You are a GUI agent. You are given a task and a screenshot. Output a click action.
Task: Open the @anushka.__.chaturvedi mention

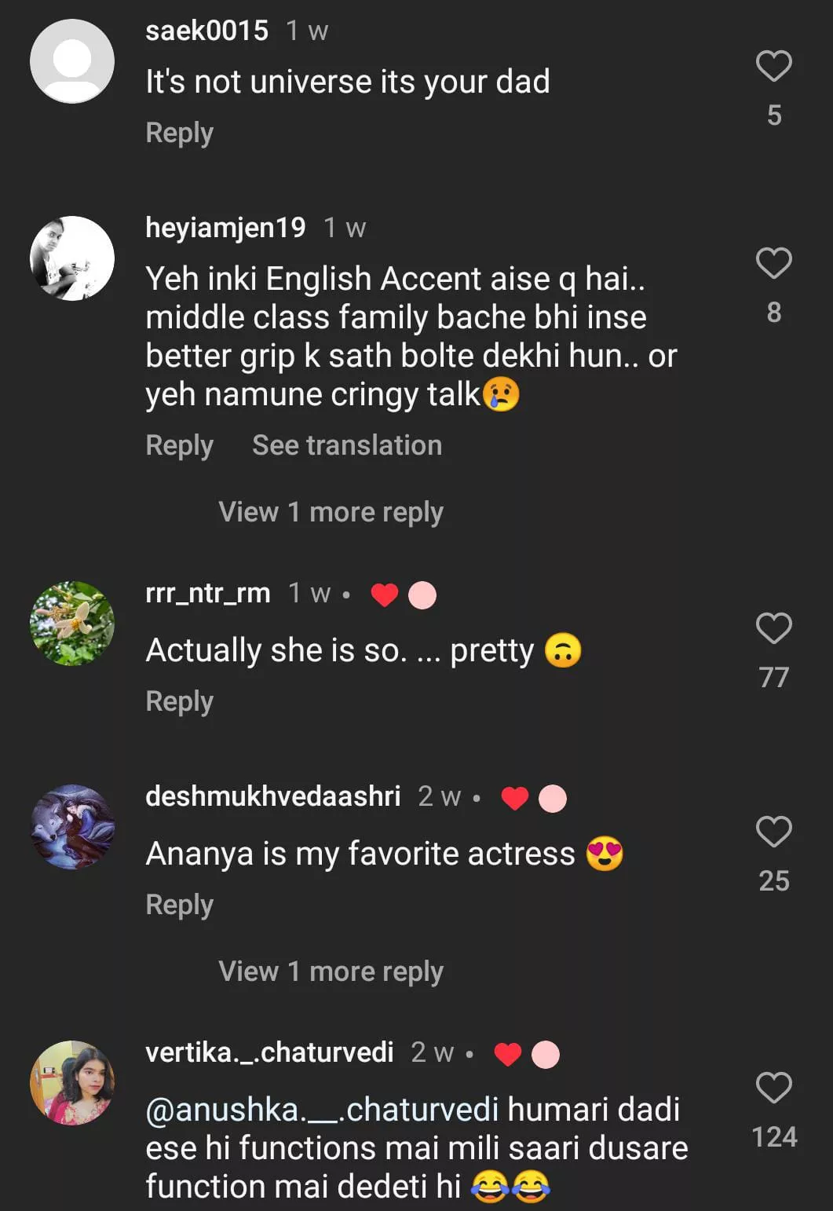[x=322, y=1110]
